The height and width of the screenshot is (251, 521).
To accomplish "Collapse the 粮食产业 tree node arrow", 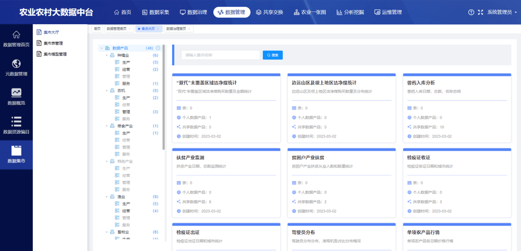I will tap(107, 126).
